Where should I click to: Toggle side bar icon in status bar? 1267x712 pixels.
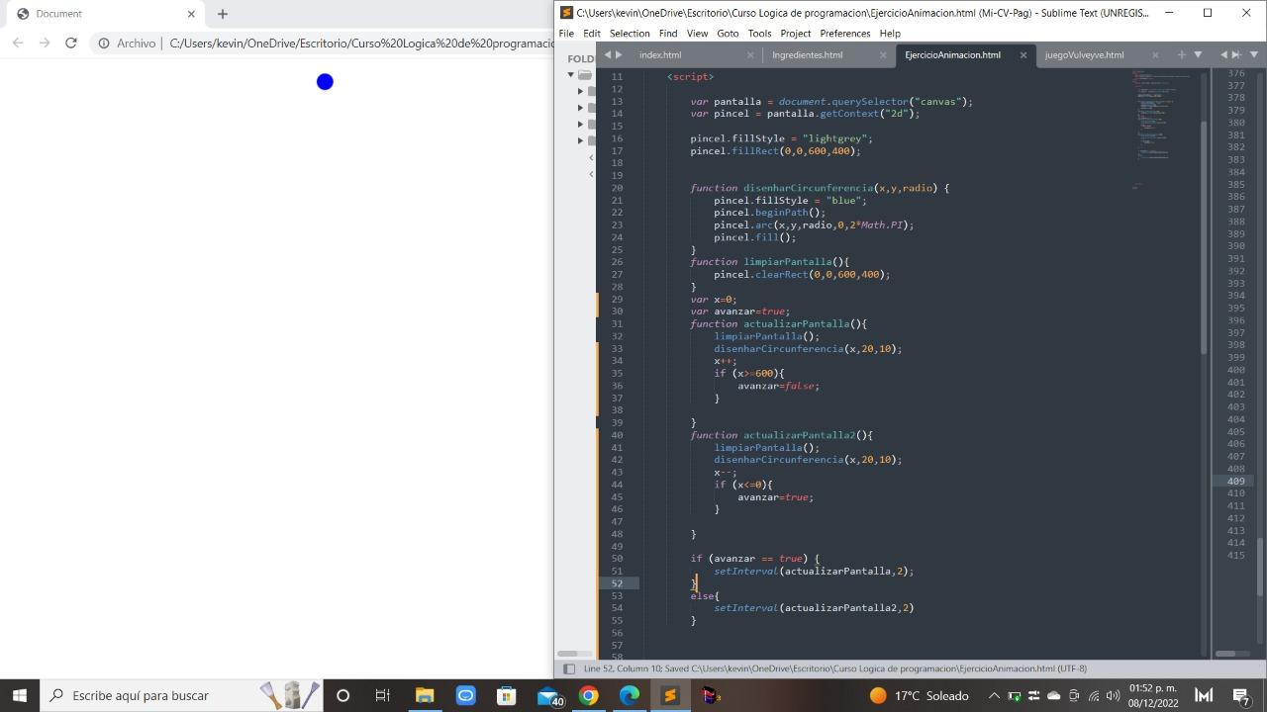coord(569,669)
